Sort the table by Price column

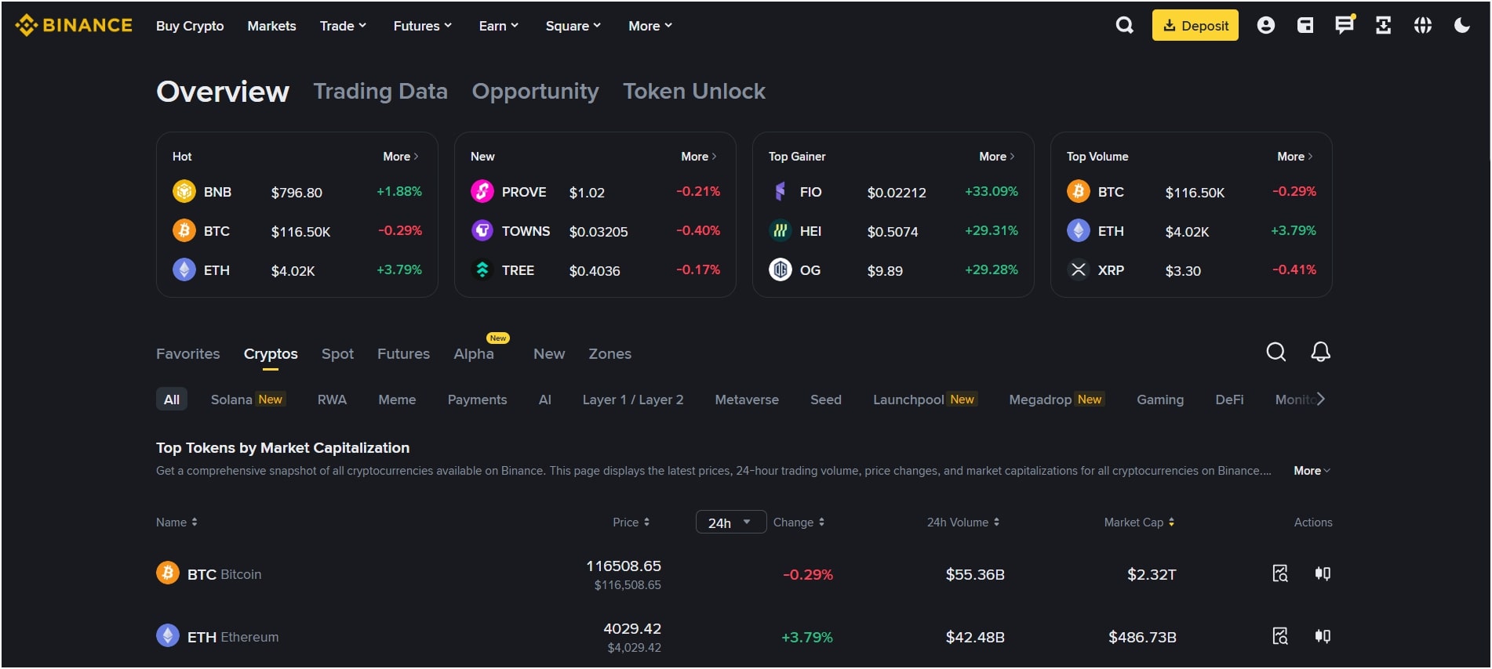tap(631, 523)
